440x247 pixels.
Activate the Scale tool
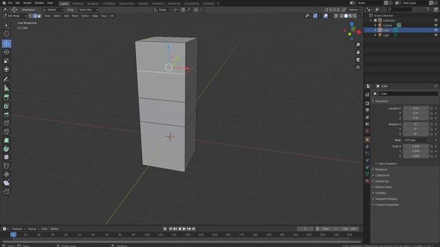6,61
